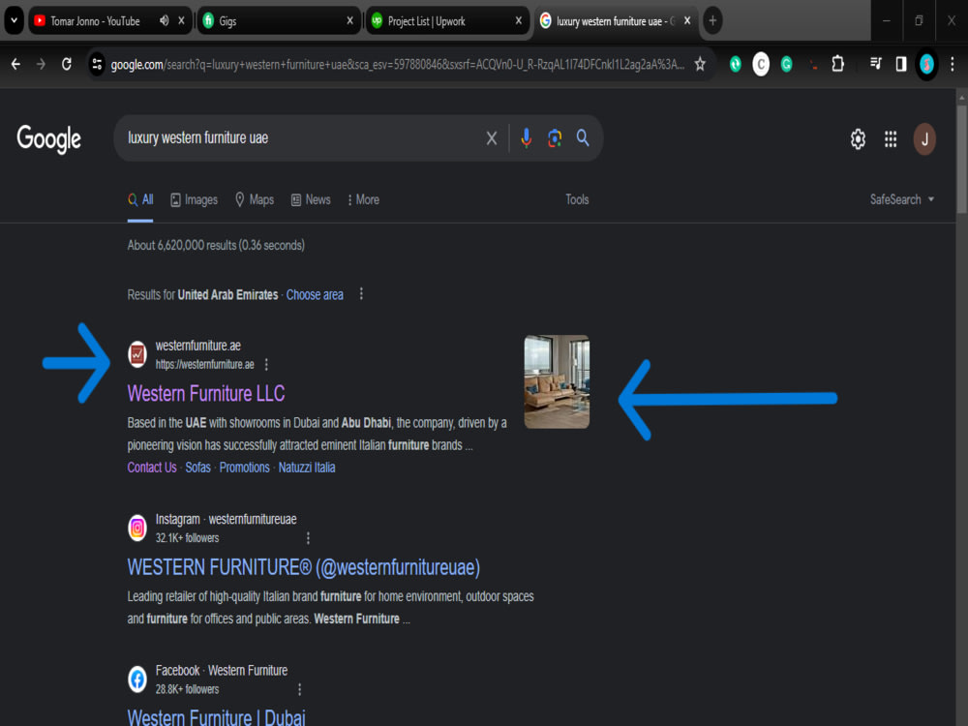The image size is (968, 726).
Task: Switch to Images results
Action: (194, 200)
